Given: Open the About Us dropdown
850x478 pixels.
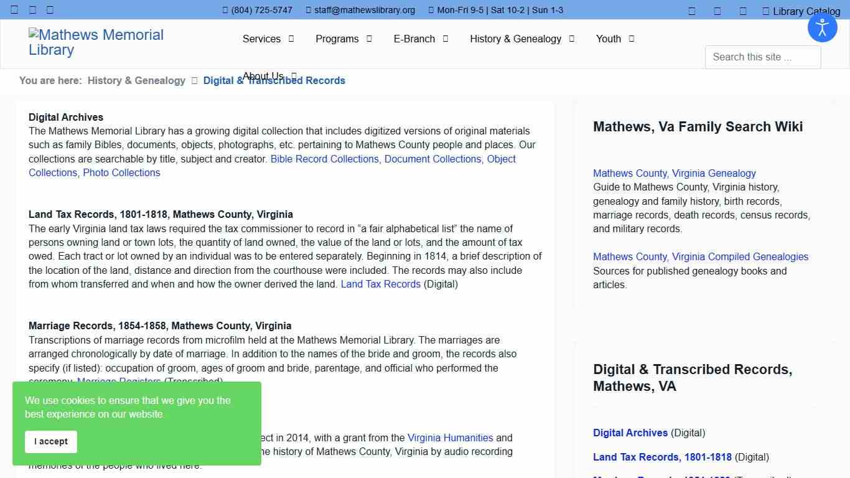Looking at the screenshot, I should 263,75.
